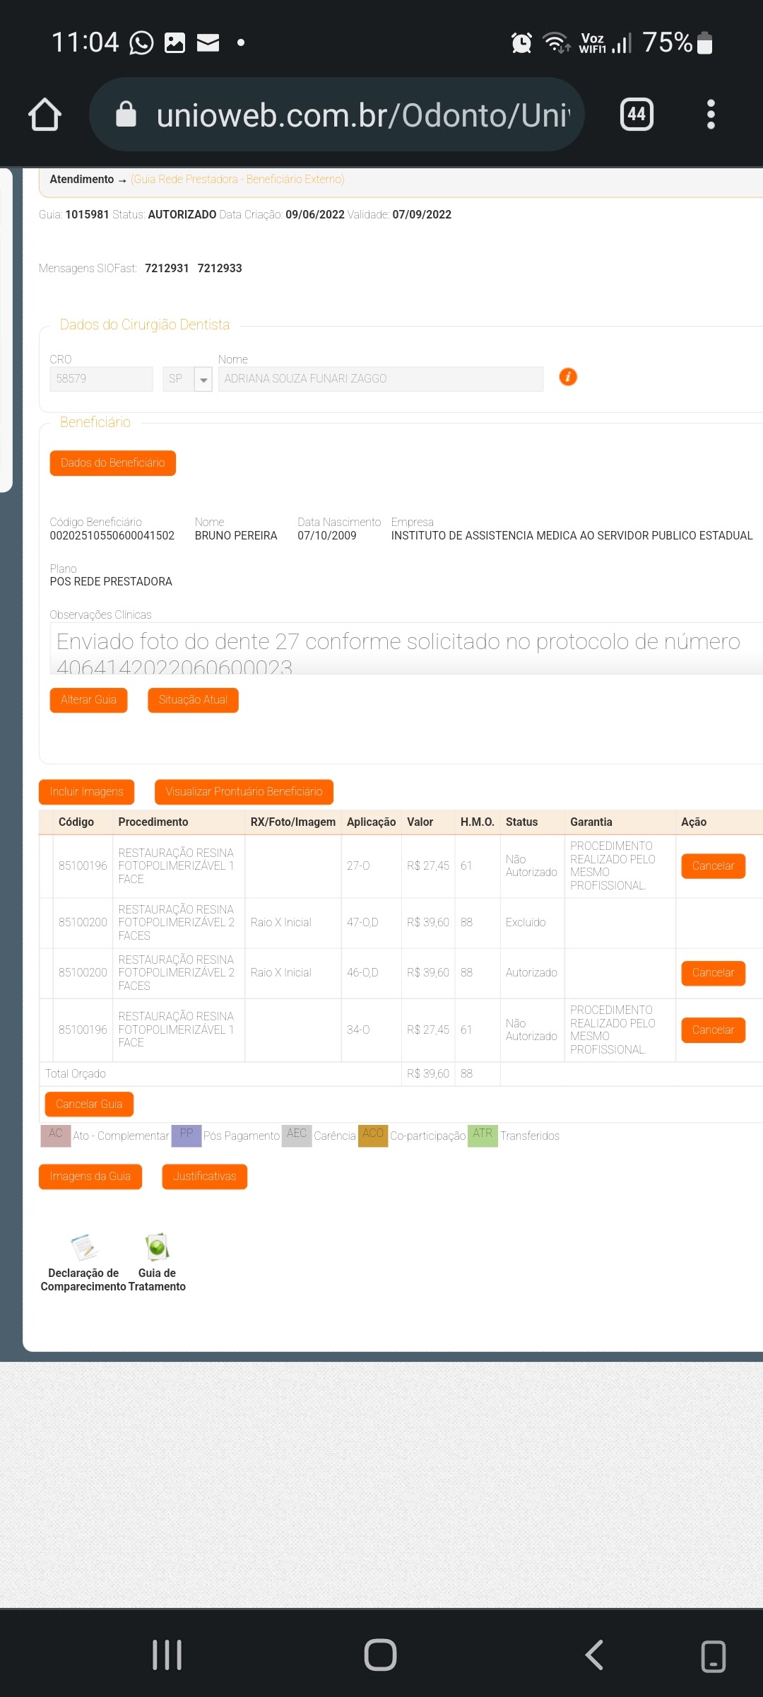Click the Alterar Guia button
This screenshot has width=763, height=1697.
[x=89, y=700]
